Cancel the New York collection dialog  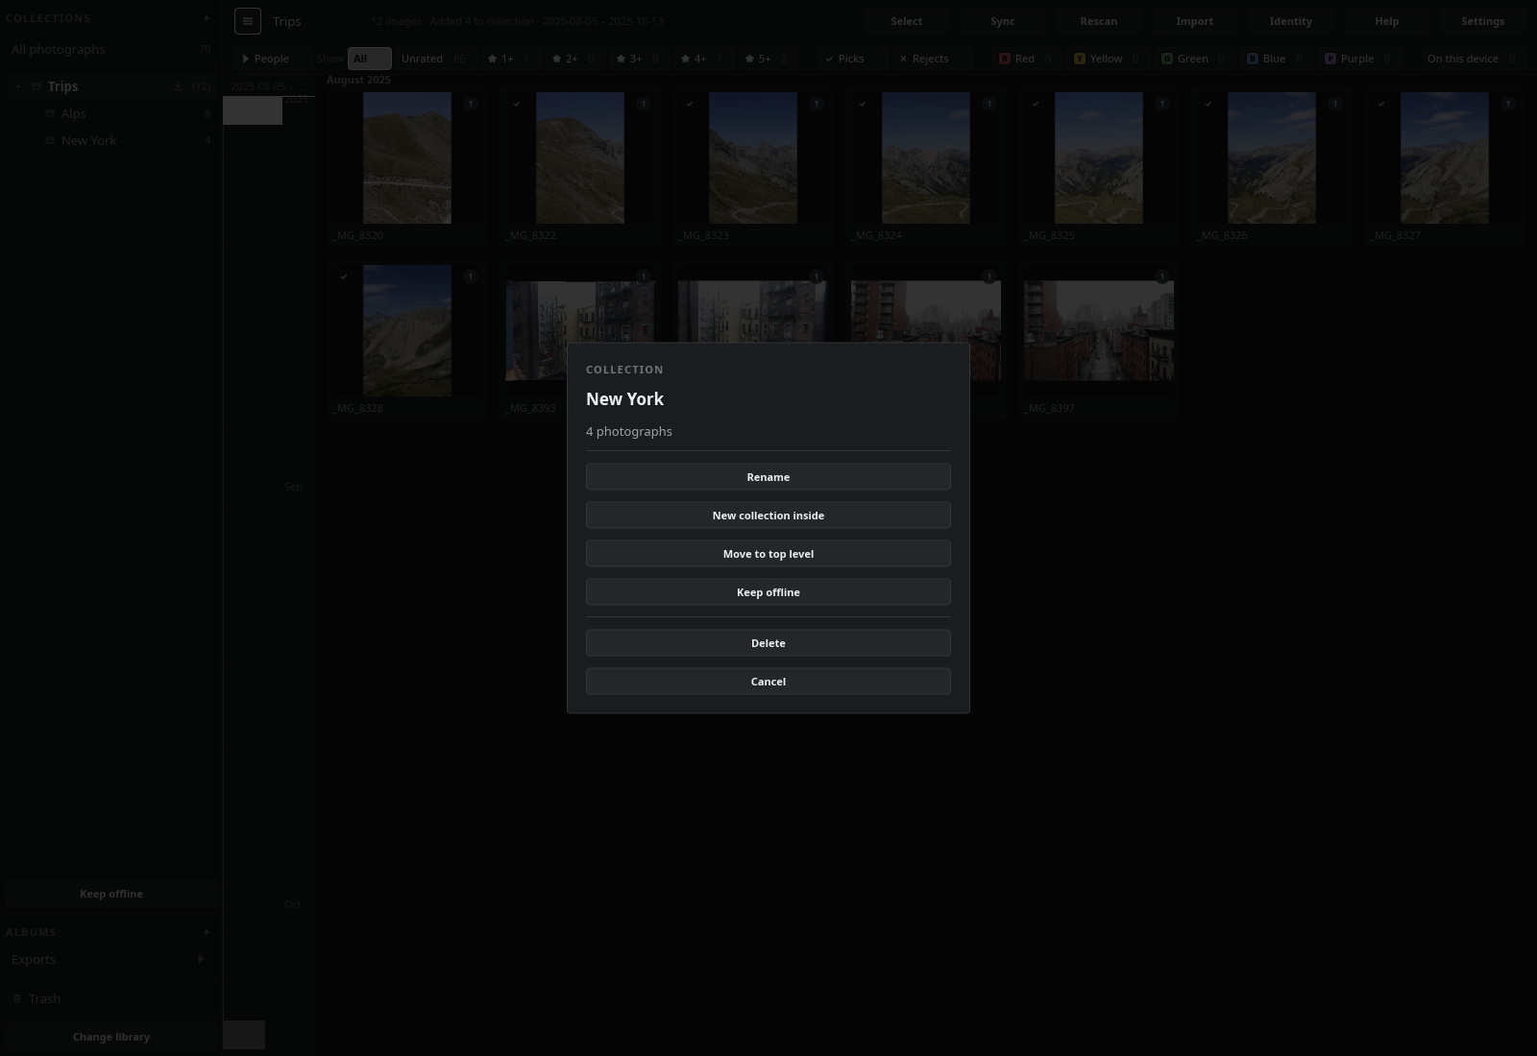pos(768,682)
